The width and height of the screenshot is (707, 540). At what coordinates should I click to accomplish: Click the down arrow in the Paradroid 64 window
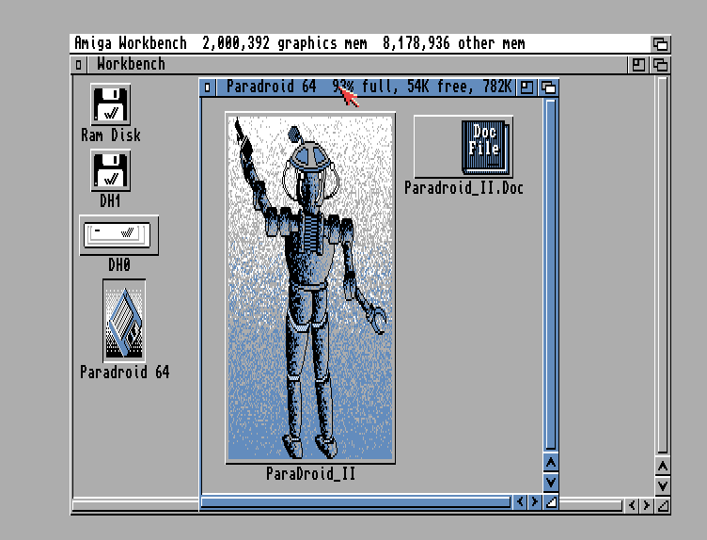tap(551, 483)
